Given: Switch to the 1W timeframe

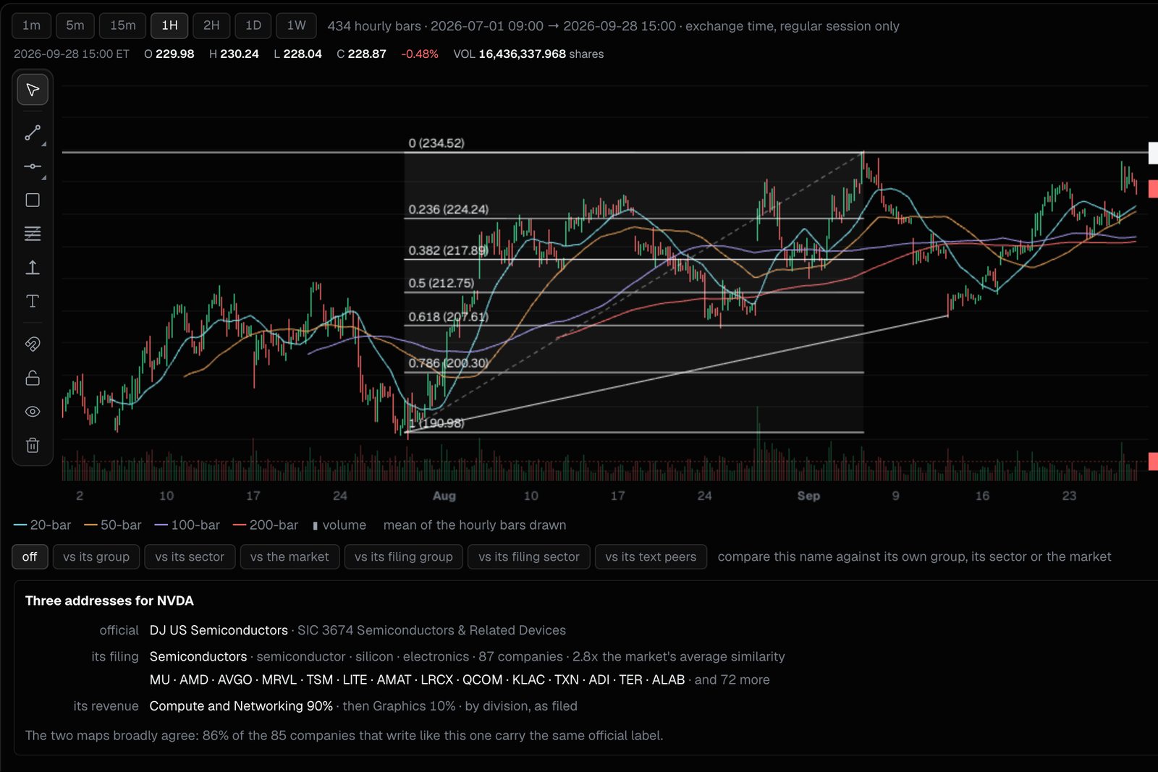Looking at the screenshot, I should point(297,25).
